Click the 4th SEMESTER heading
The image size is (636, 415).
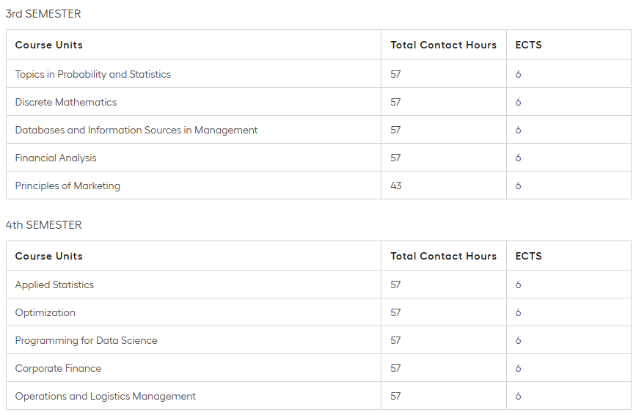tap(43, 225)
